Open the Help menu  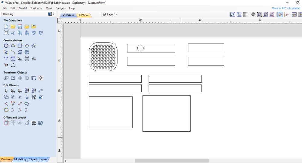72,8
